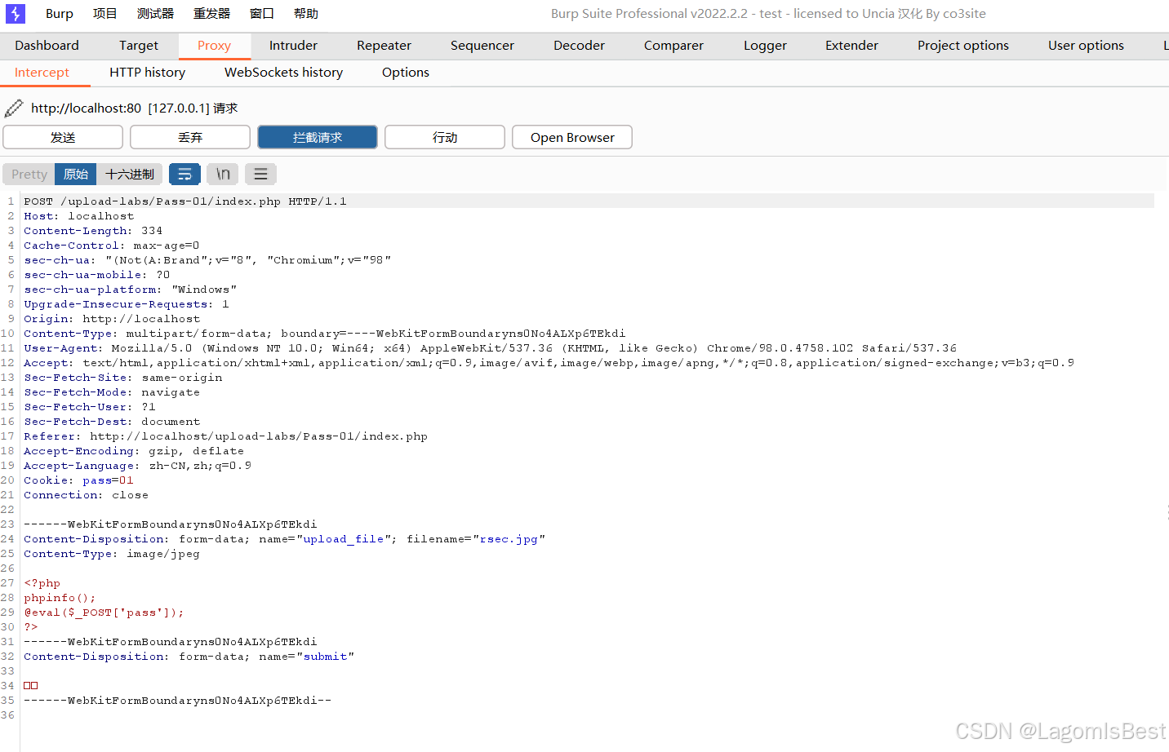This screenshot has height=752, width=1169.
Task: Click the Accept-Encoding header line
Action: [x=134, y=451]
